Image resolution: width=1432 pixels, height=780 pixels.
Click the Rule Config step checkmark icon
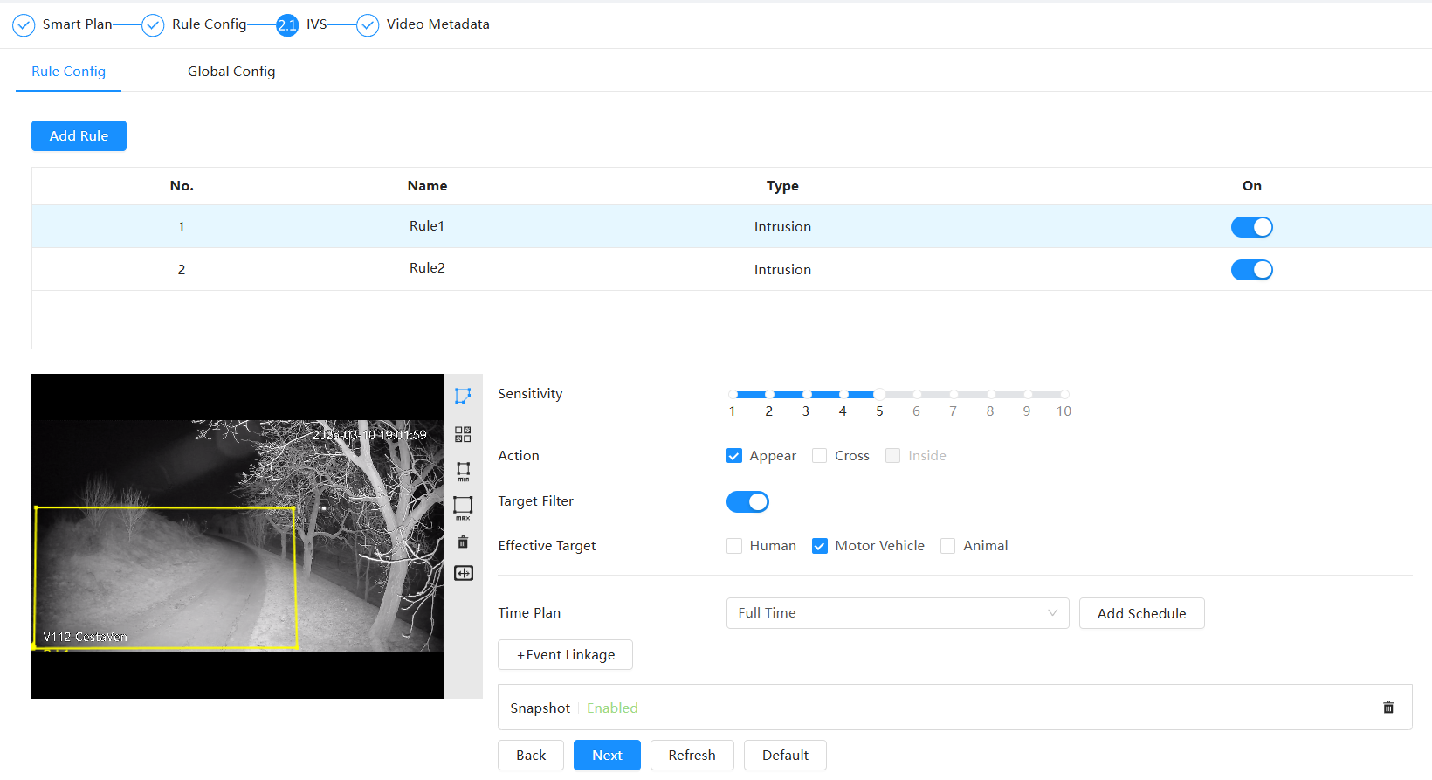(153, 25)
